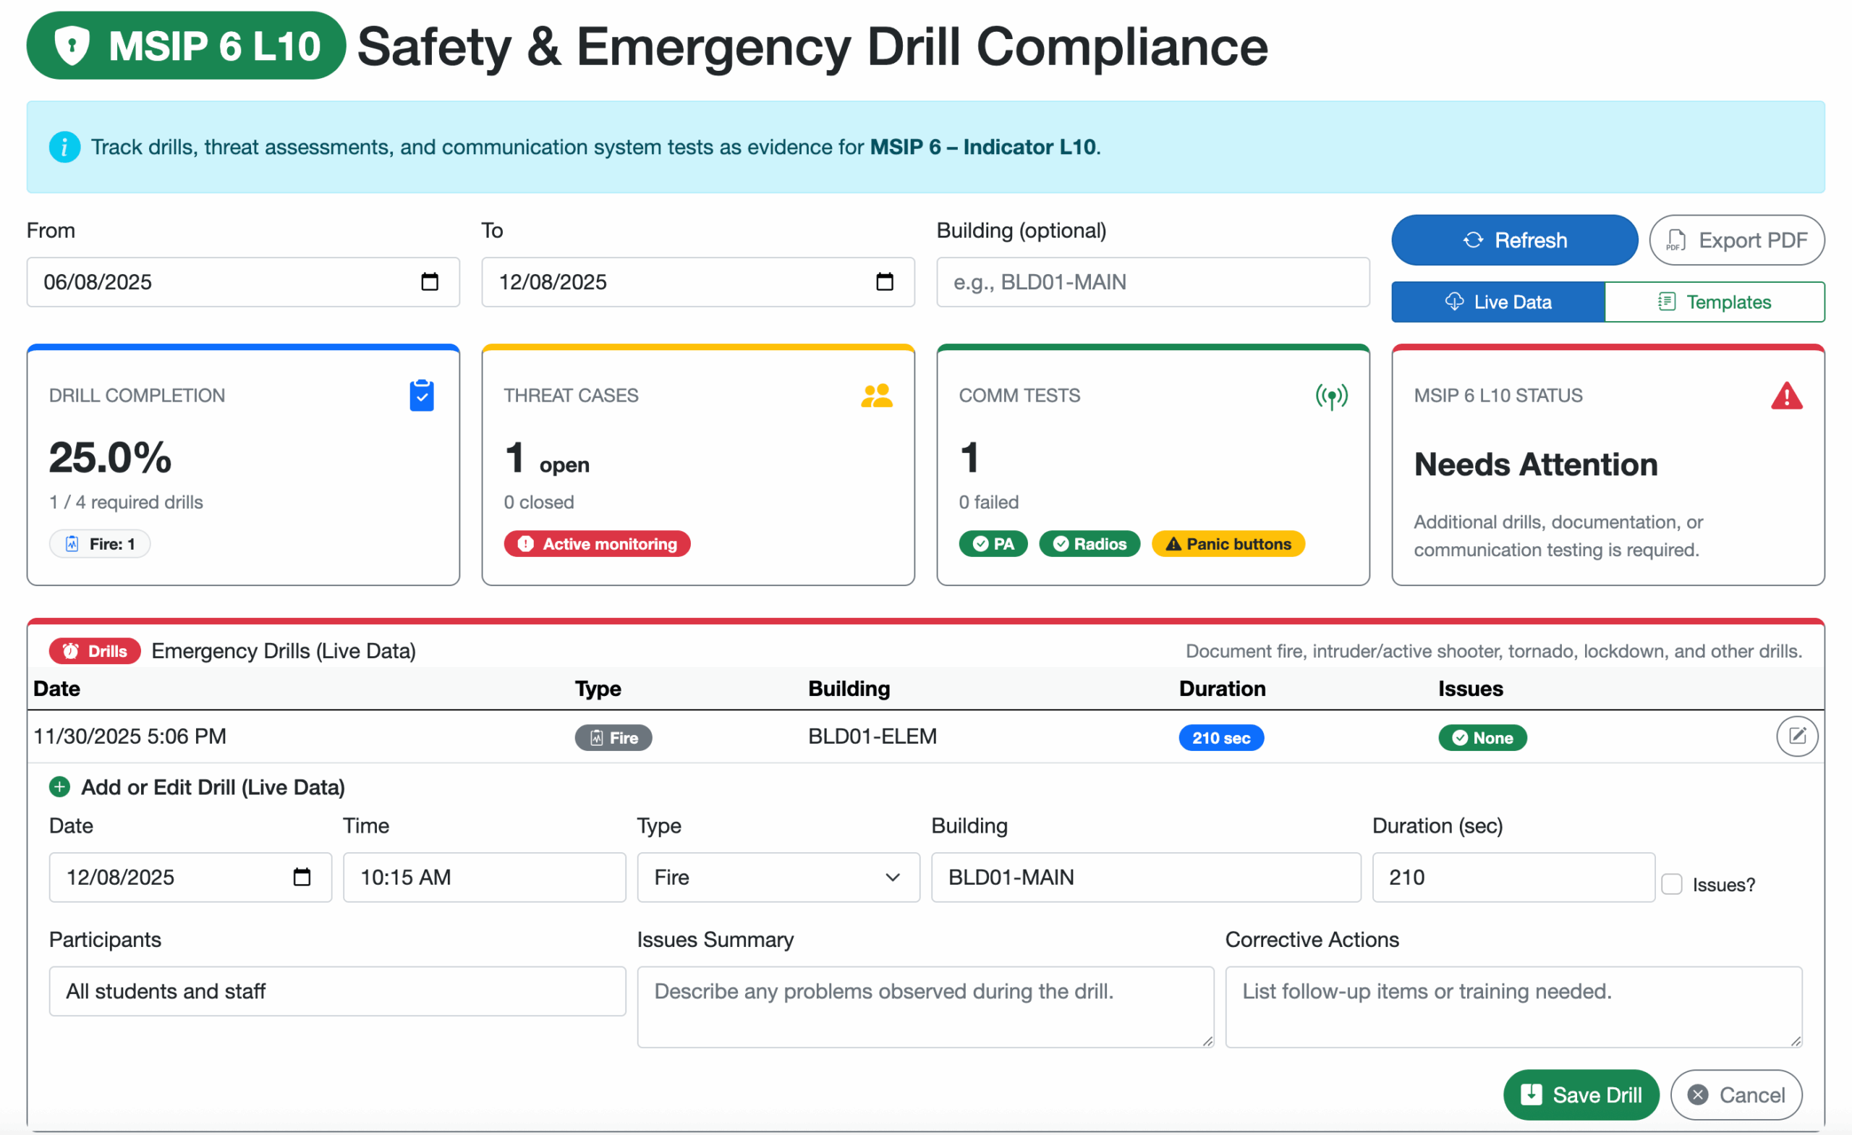Click the Date column header

pyautogui.click(x=57, y=689)
